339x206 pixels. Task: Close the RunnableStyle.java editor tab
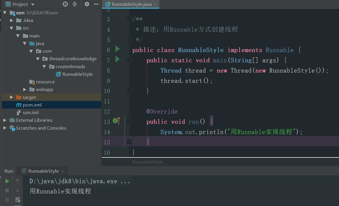pyautogui.click(x=155, y=4)
